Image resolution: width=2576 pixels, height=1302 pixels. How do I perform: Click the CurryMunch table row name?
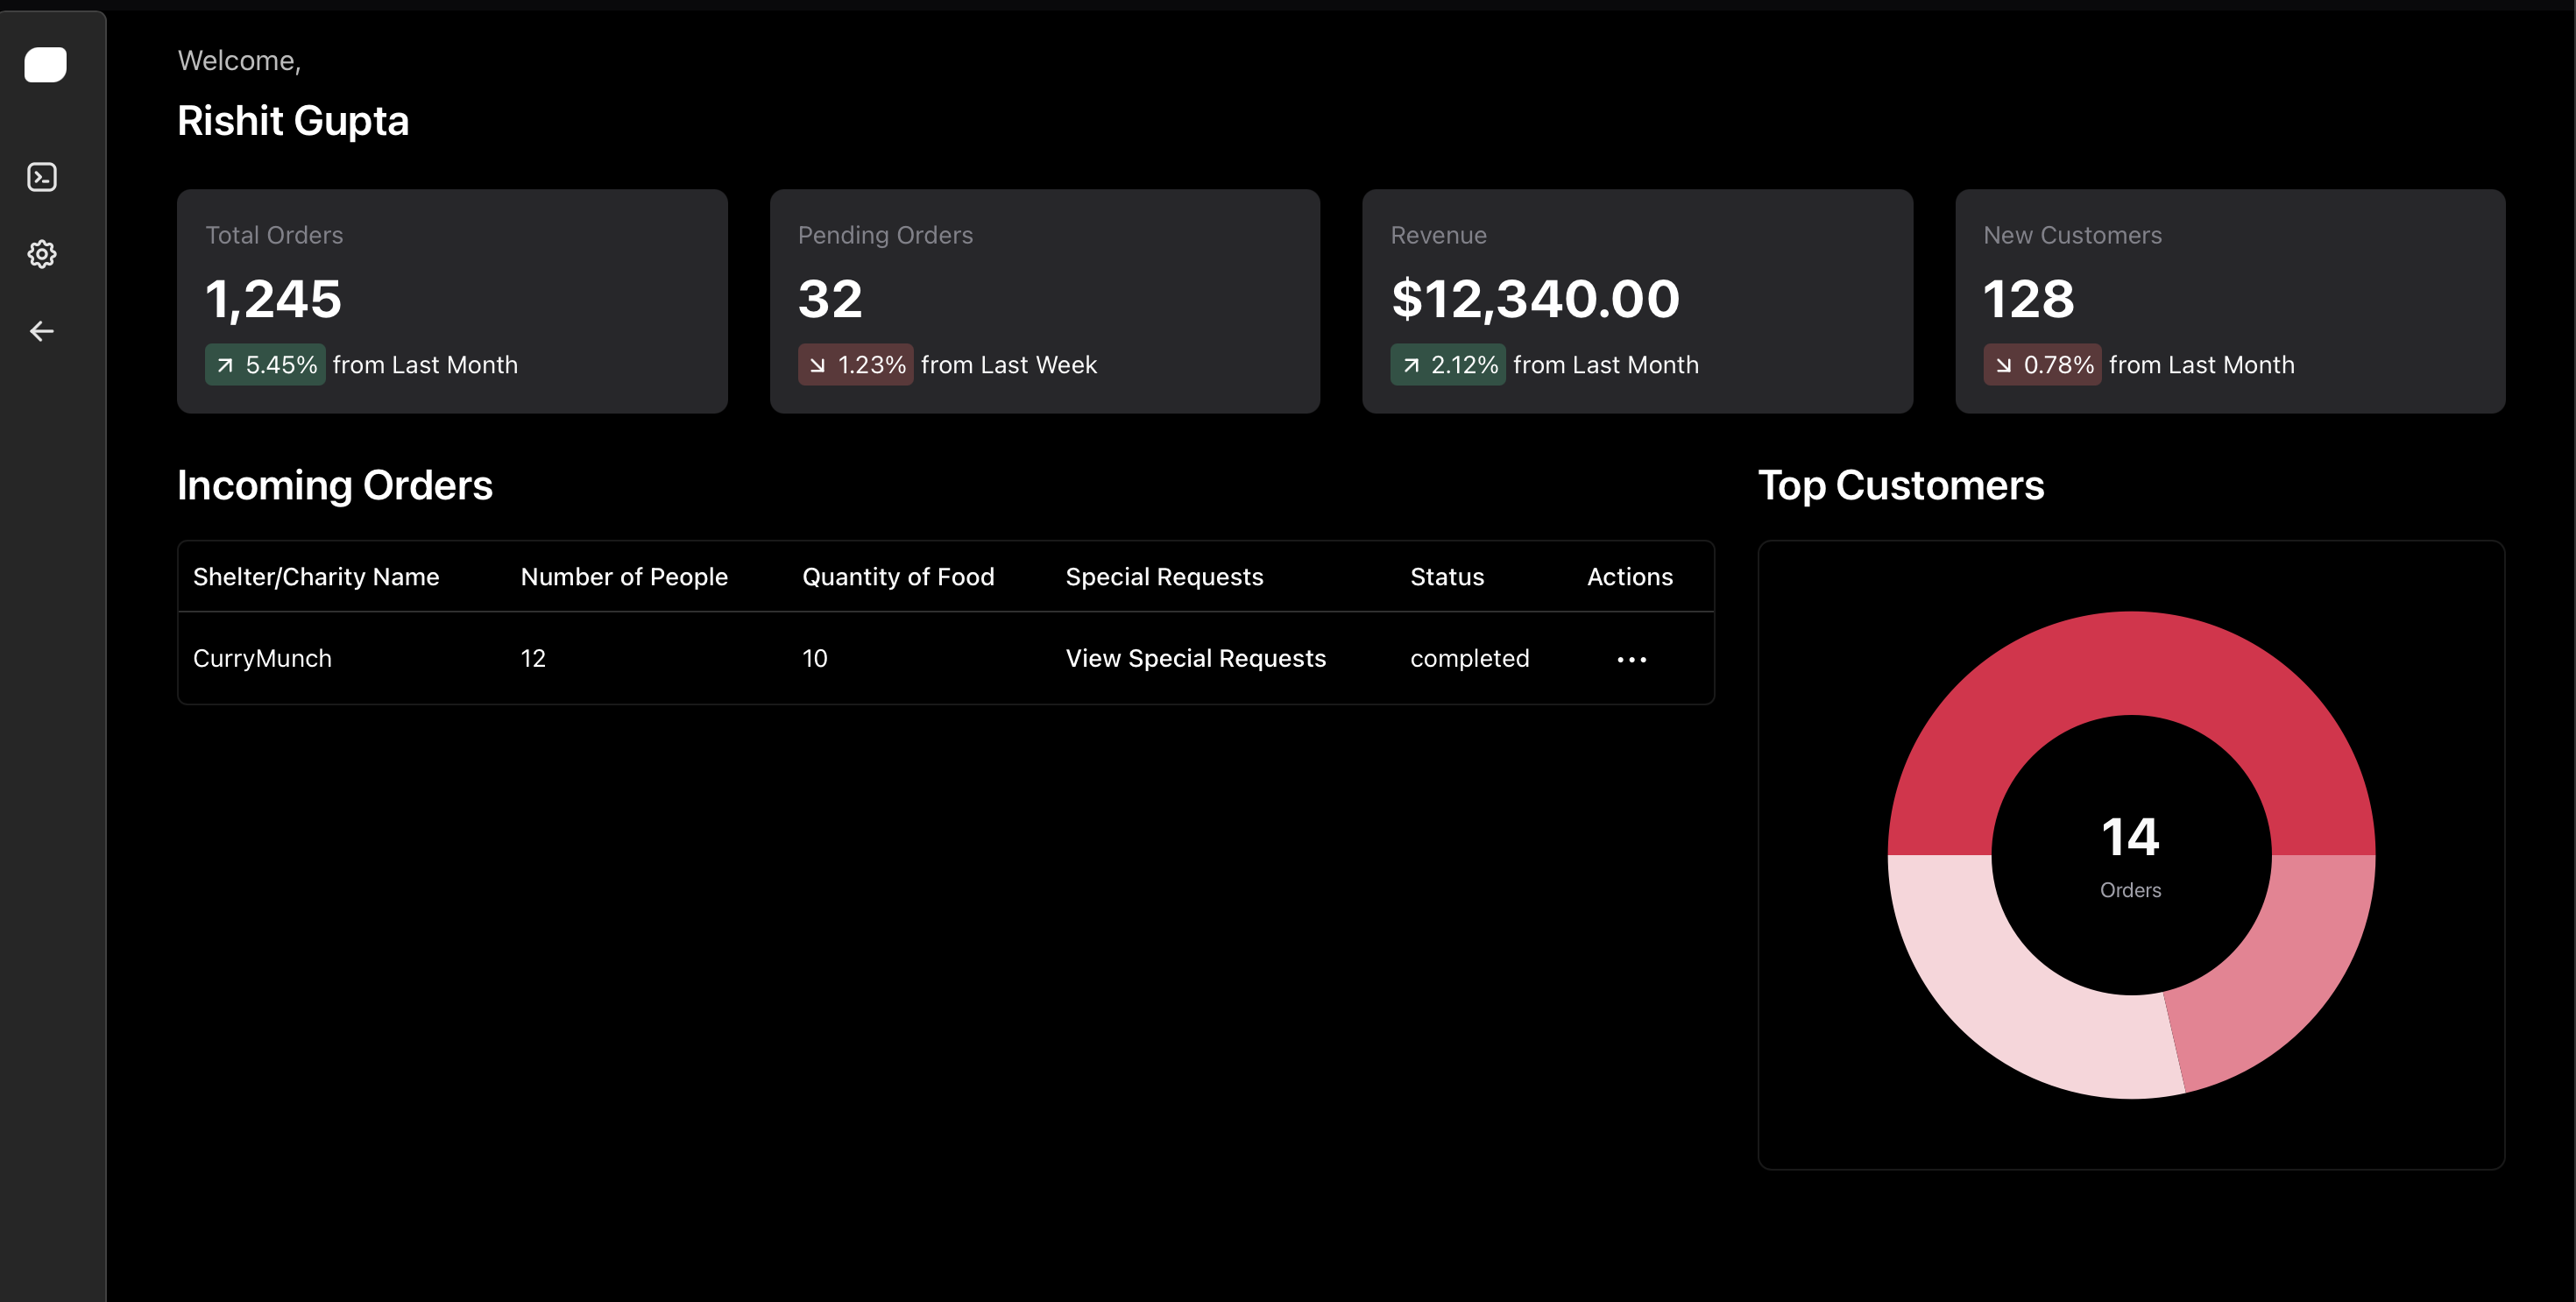[x=262, y=658]
